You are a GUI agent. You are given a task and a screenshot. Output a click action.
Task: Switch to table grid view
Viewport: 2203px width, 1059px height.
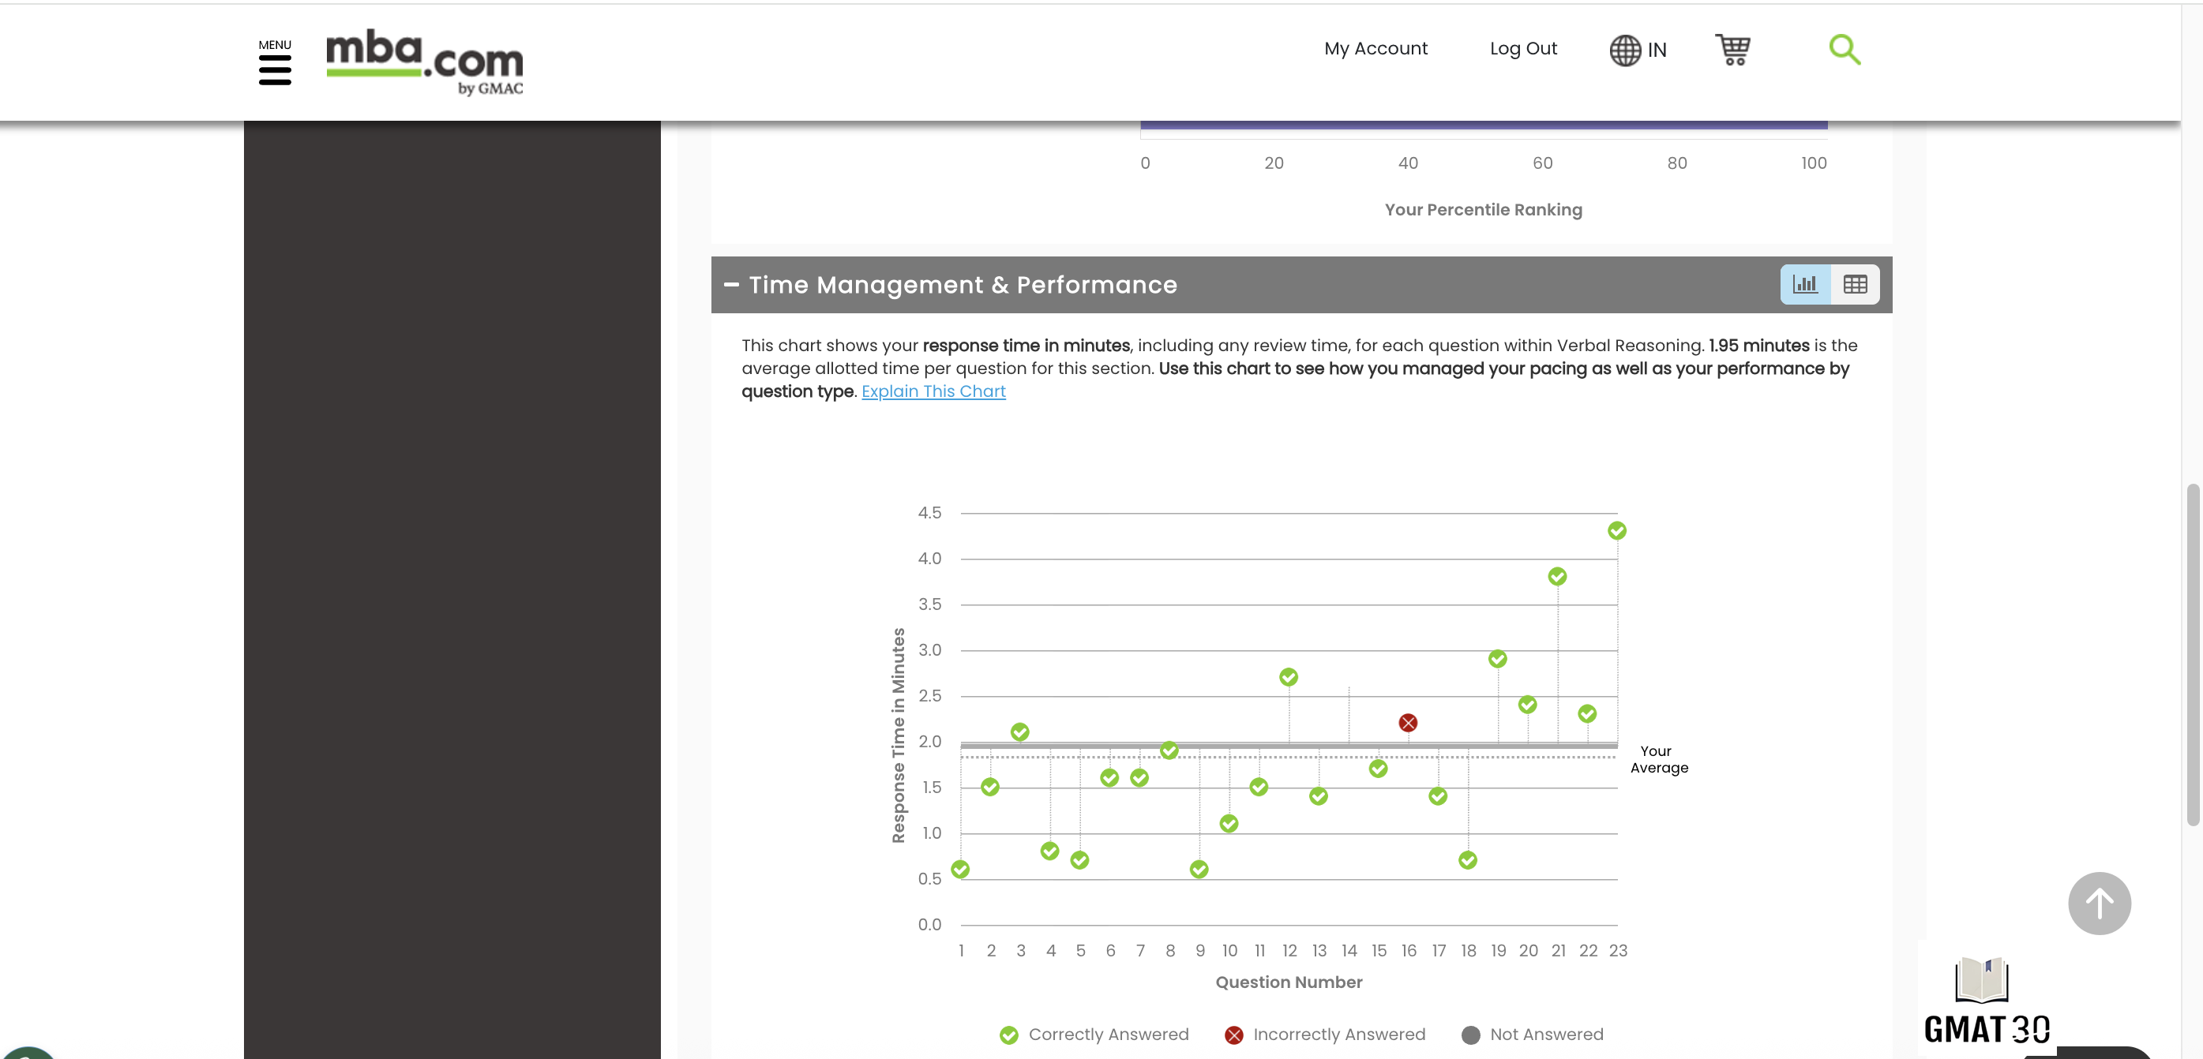click(x=1854, y=285)
